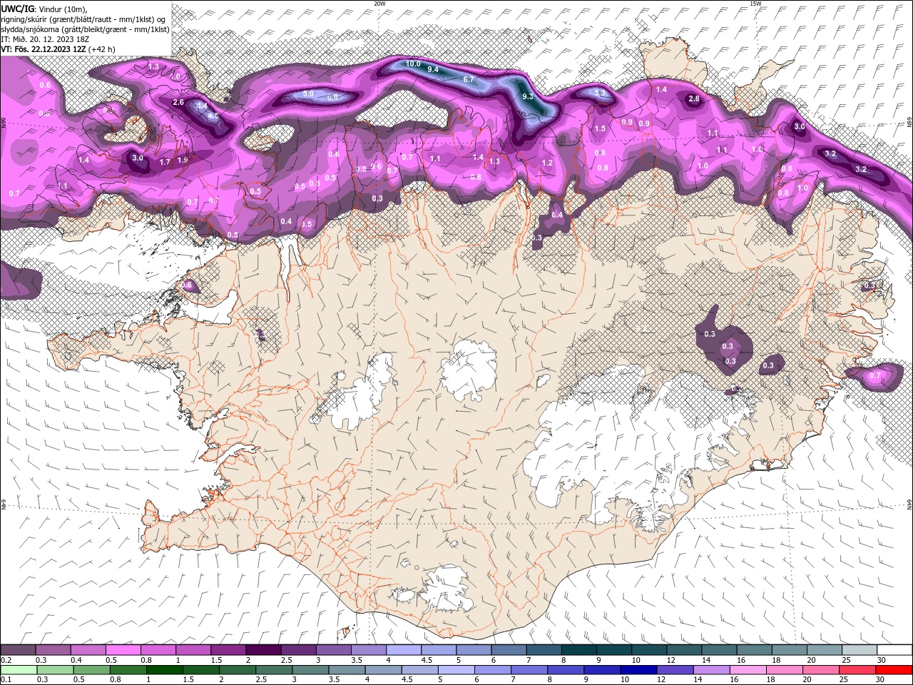Click the bright red rain swatch labeled 30
The image size is (913, 685).
[892, 670]
